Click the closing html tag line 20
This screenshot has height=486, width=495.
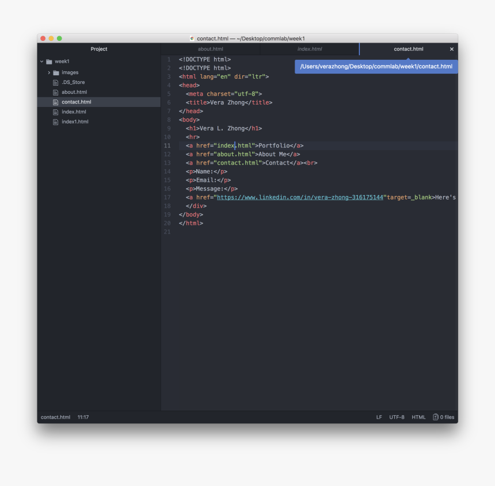click(x=191, y=223)
